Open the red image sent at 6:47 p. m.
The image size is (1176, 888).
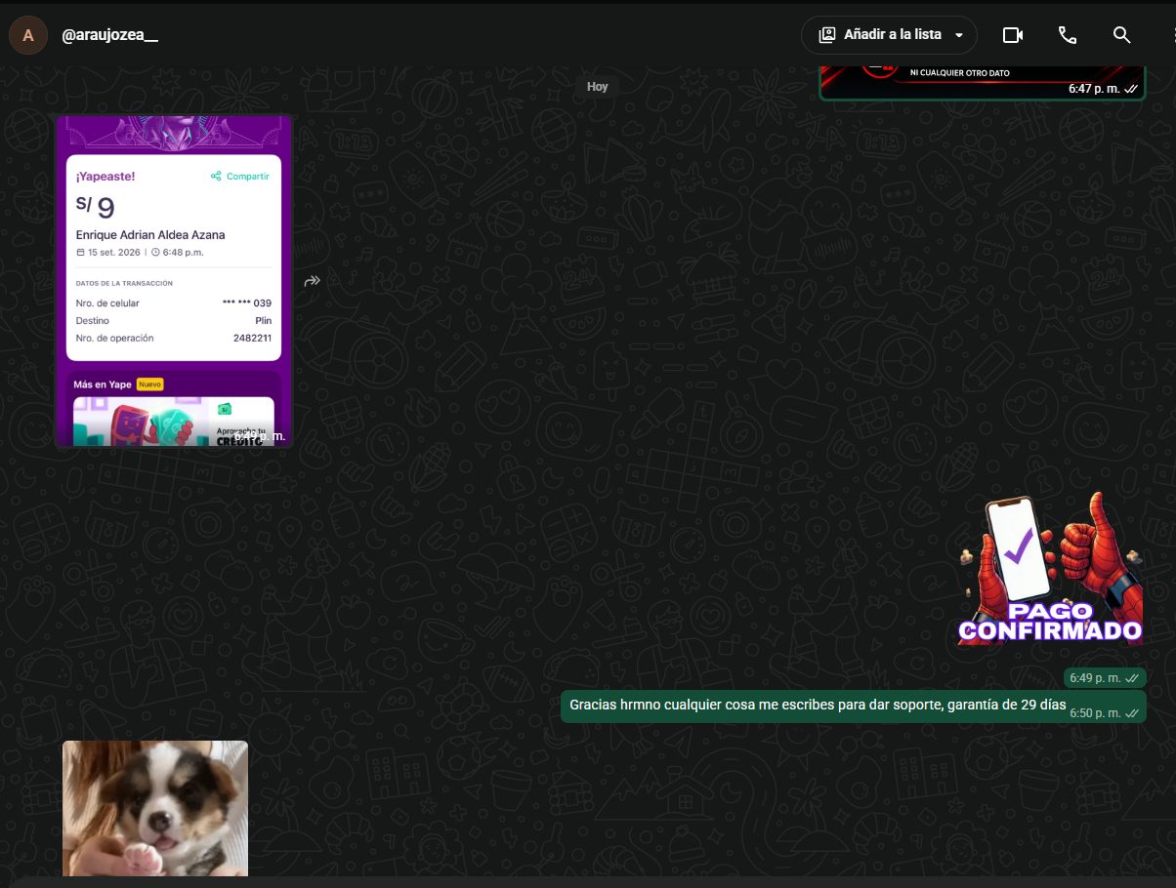[x=982, y=80]
